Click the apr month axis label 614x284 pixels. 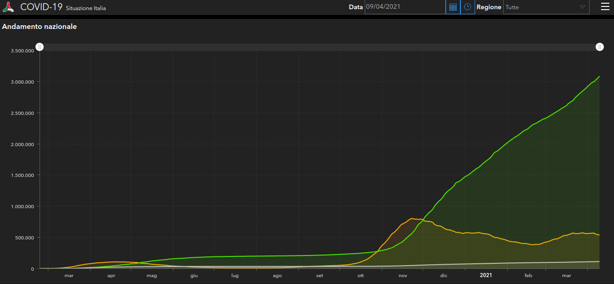point(111,276)
